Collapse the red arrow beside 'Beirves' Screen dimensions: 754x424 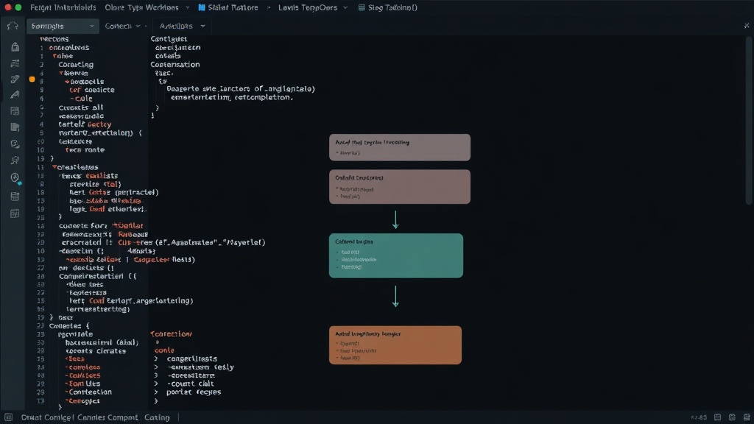coord(61,73)
